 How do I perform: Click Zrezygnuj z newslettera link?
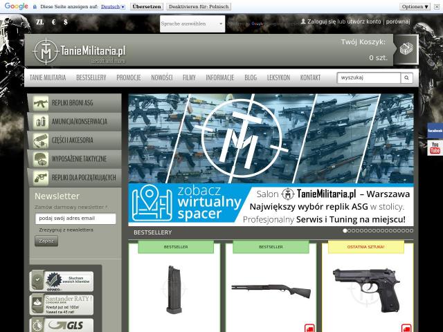tap(66, 230)
